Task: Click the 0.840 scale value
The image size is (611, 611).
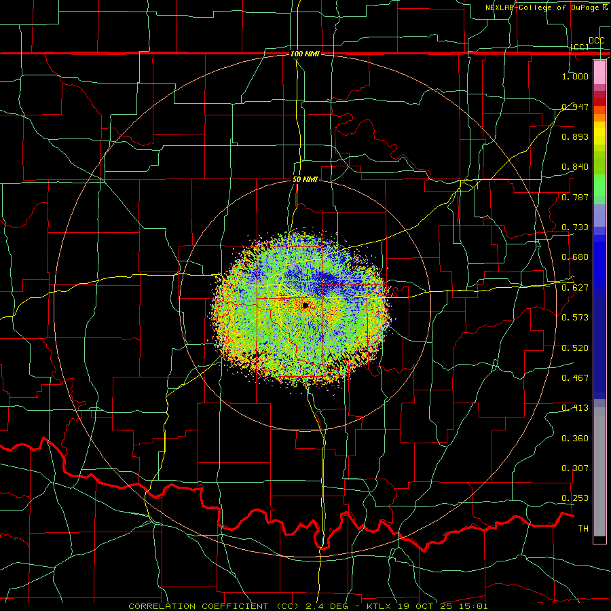Action: point(575,167)
